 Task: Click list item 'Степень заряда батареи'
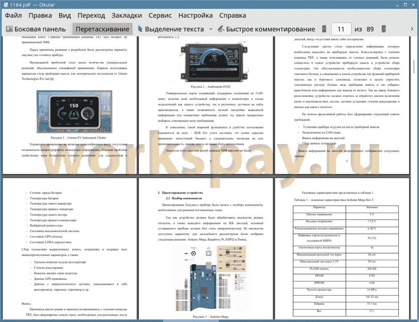click(46, 193)
